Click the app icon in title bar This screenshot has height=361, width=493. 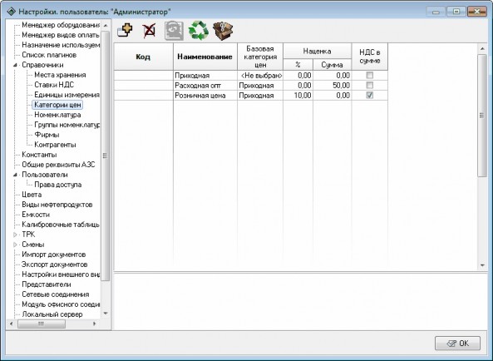coord(12,12)
